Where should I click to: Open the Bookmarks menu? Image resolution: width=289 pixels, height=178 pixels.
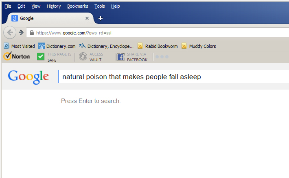[78, 6]
